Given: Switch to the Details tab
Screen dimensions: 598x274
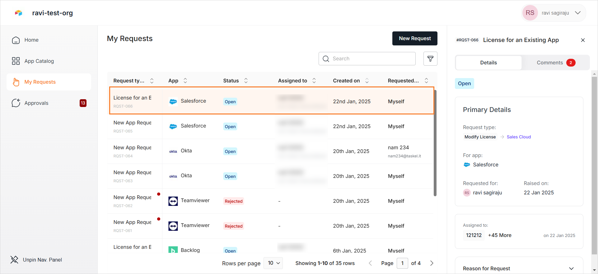Looking at the screenshot, I should (488, 63).
